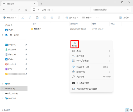Image resolution: width=133 pixels, height=112 pixels.
Task: Choose ターミナルで開く from context menu
Action: 92,83
